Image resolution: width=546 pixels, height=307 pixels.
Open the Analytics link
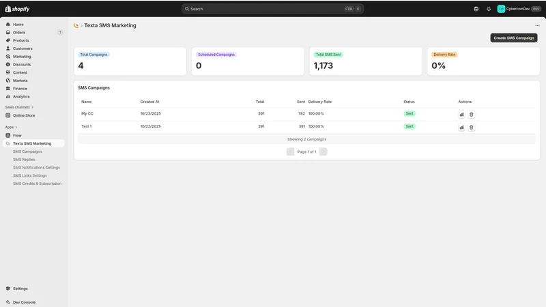click(x=21, y=96)
